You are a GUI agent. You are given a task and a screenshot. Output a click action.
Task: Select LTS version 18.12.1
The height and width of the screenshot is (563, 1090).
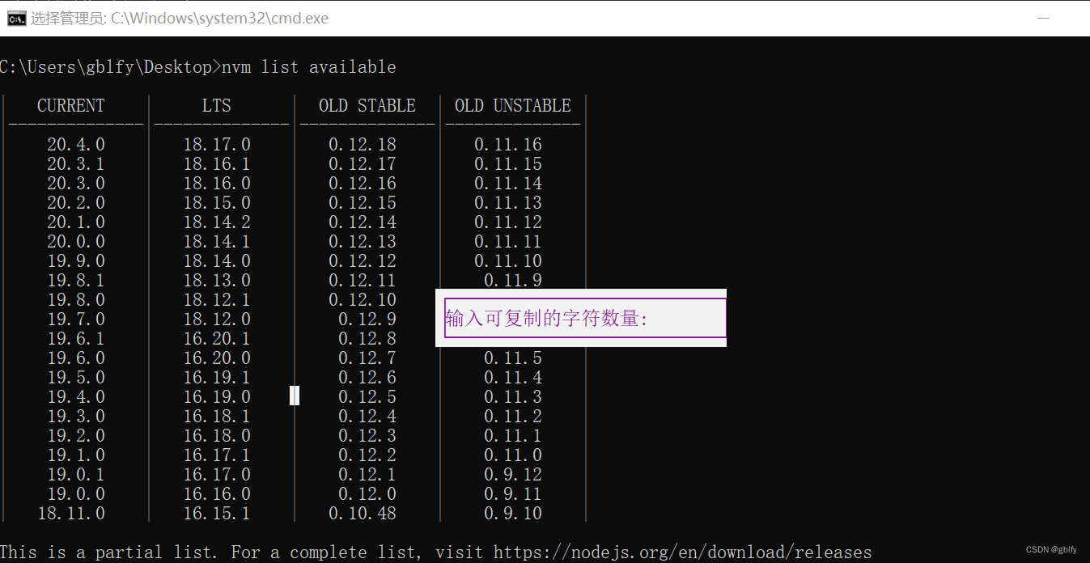(217, 300)
